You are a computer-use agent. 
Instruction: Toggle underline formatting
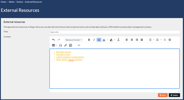99,40
